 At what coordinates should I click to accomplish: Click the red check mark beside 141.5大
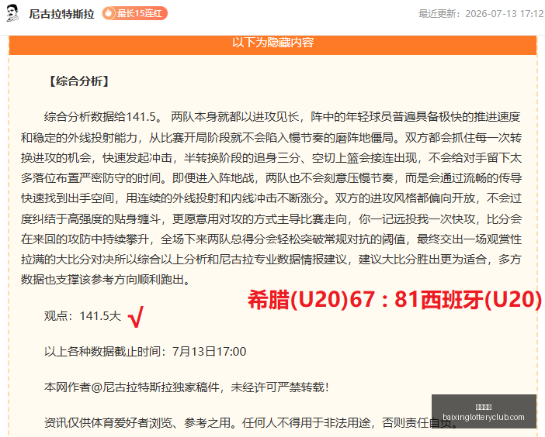(136, 317)
